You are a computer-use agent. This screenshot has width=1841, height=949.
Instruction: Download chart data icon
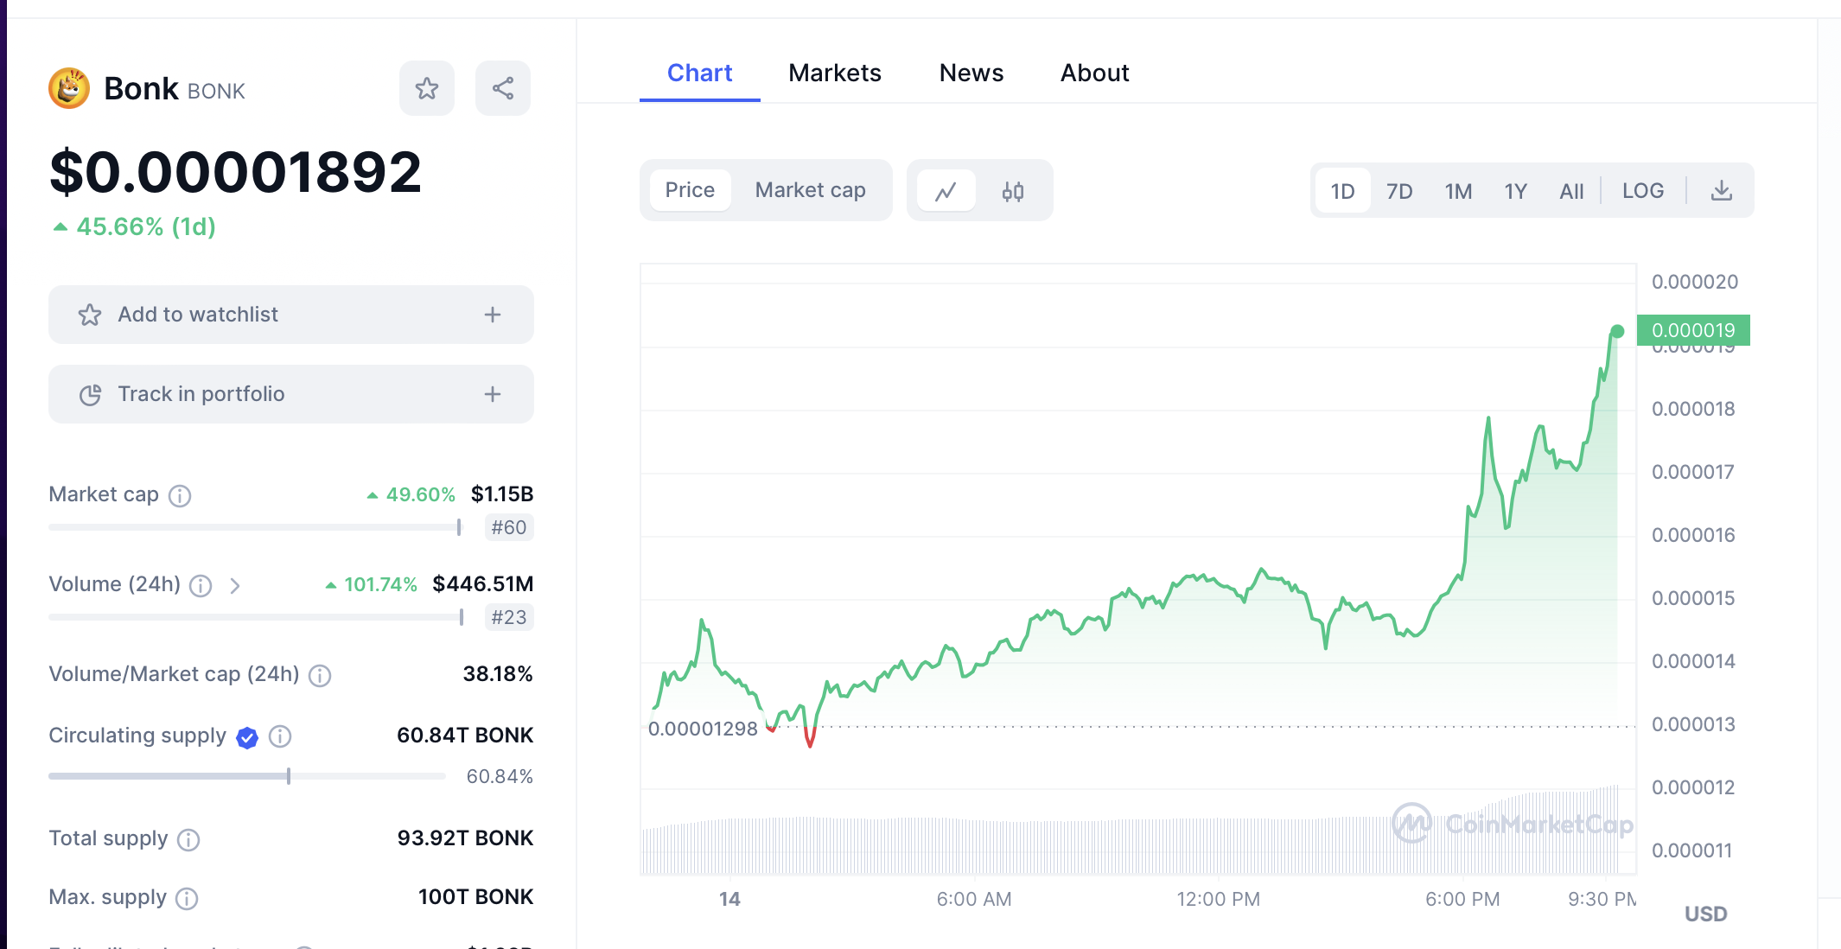click(1721, 191)
